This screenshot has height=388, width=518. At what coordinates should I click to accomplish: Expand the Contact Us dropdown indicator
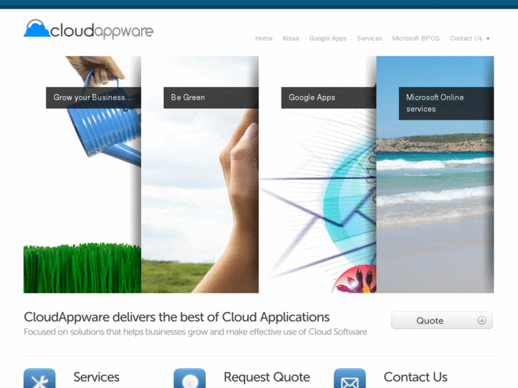488,38
